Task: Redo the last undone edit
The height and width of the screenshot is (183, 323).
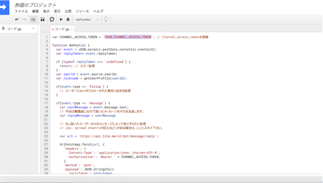Action: 24,20
